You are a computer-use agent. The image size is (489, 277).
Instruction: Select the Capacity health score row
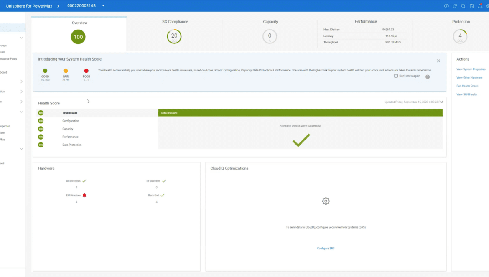tap(97, 129)
